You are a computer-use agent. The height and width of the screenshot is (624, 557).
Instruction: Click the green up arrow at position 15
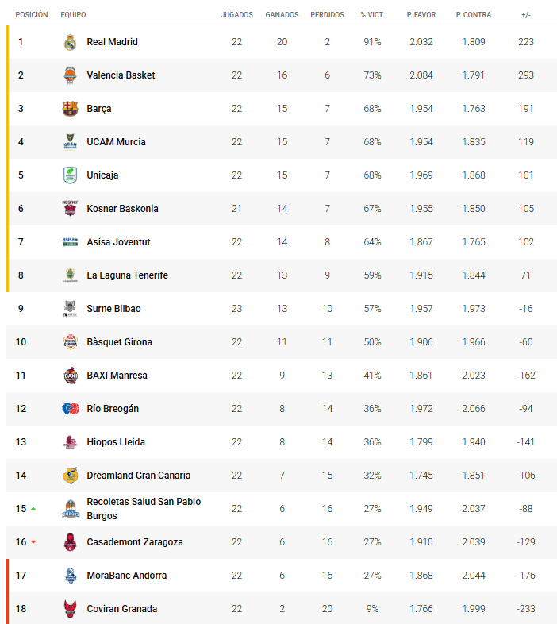[33, 509]
